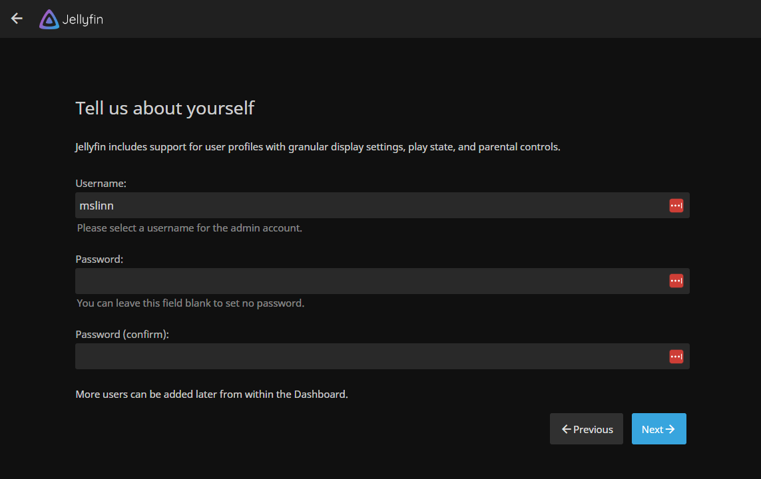
Task: Open password manager icon in Username field
Action: tap(676, 206)
